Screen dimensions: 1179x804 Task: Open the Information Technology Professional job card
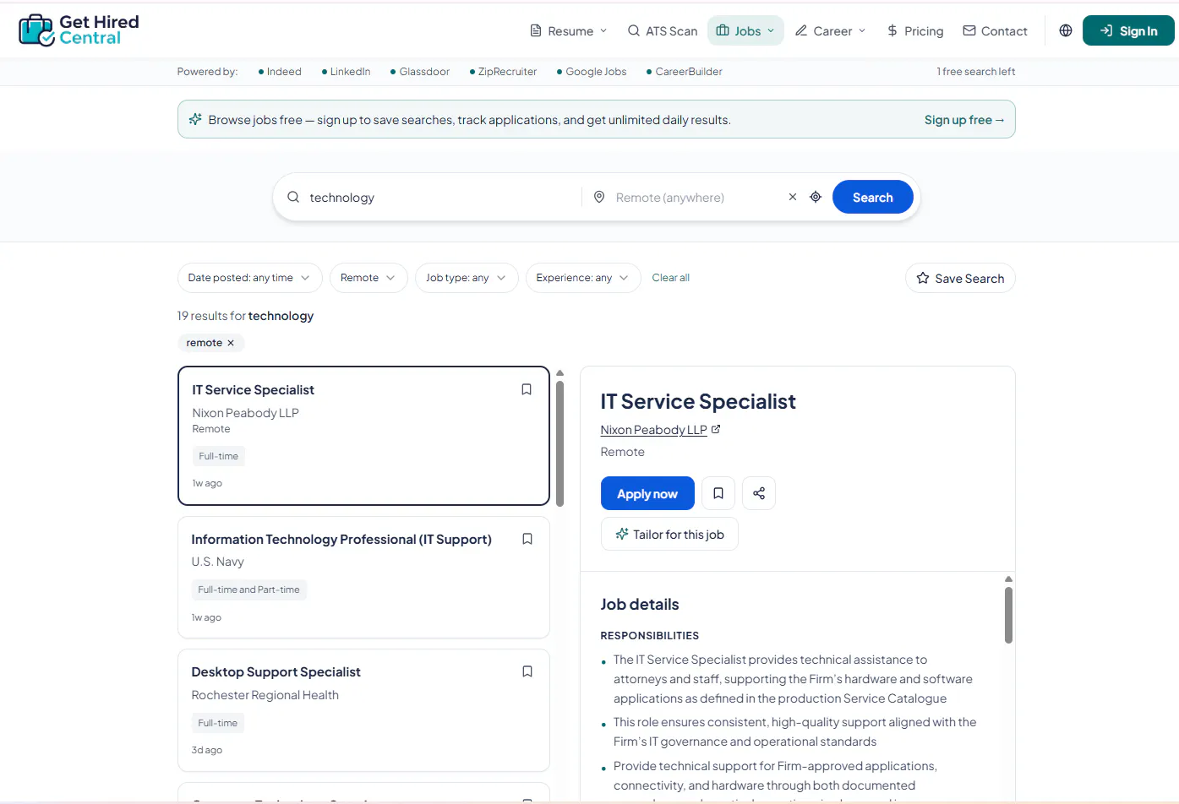(363, 577)
